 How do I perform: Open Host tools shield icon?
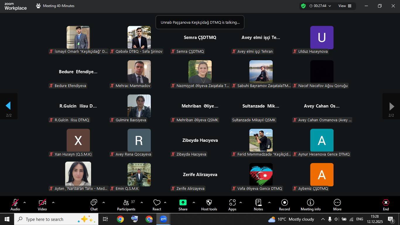click(x=209, y=204)
